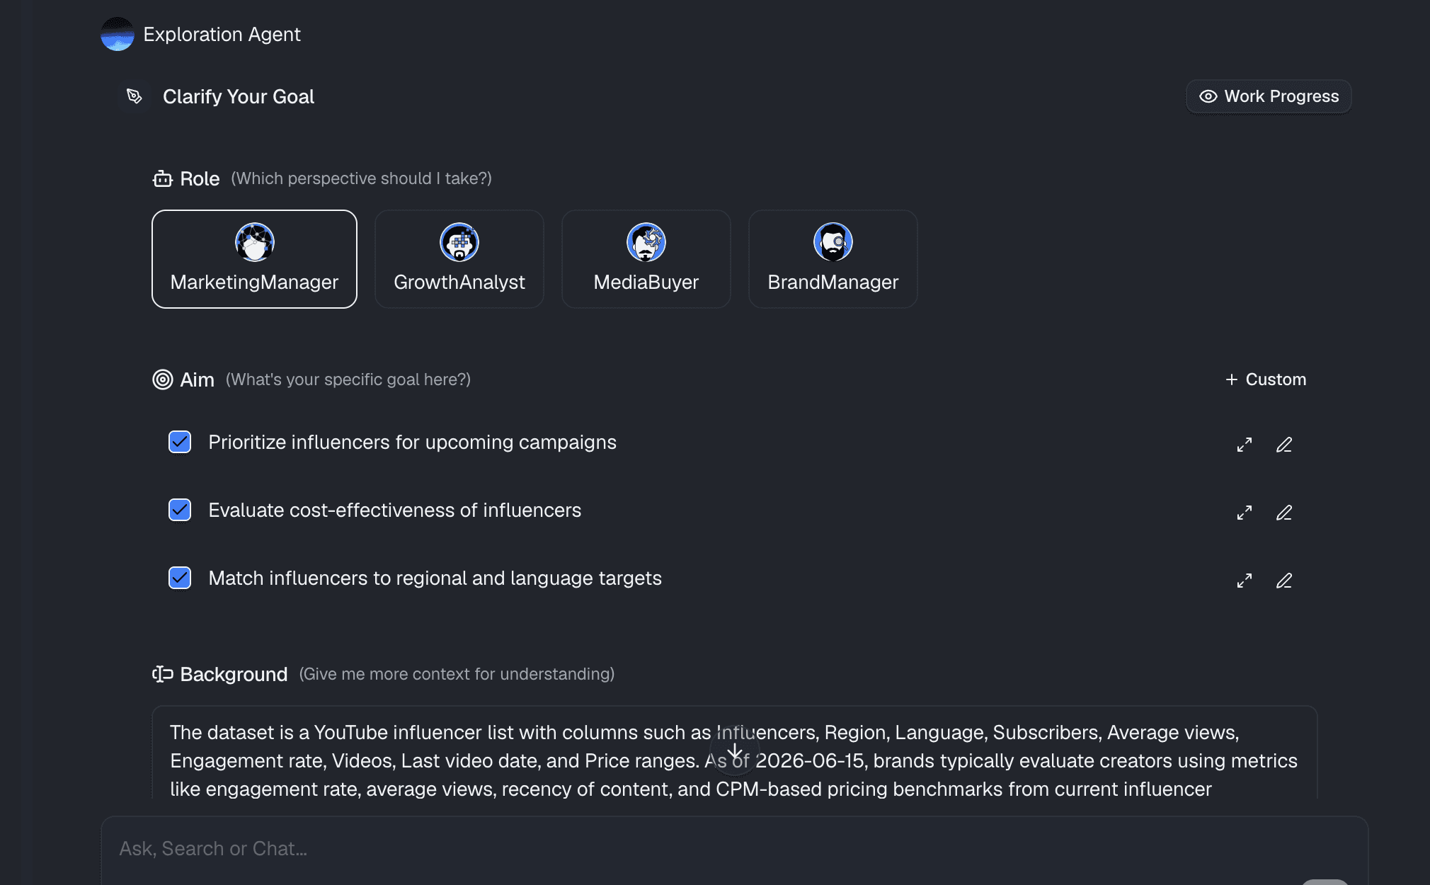Expand the Match influencers to regional aim
The width and height of the screenshot is (1430, 885).
[1245, 580]
